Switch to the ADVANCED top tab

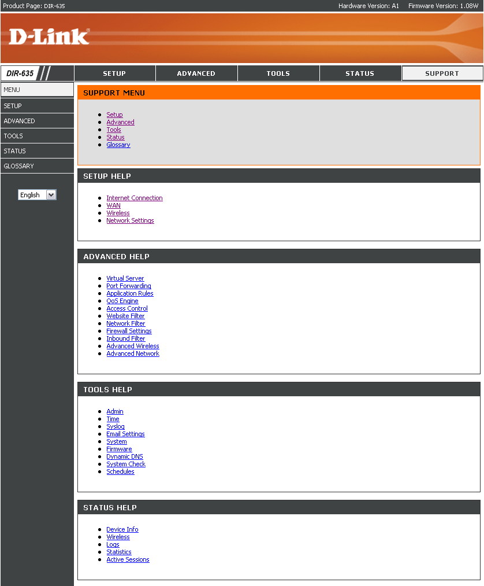tap(196, 73)
